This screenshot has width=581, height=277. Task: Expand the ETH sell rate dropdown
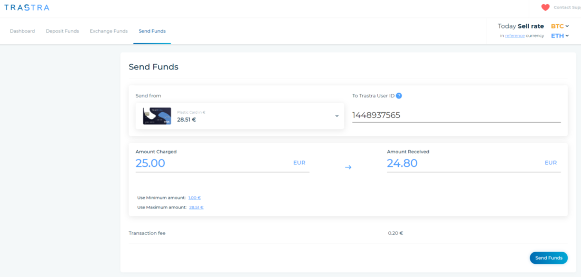[560, 36]
